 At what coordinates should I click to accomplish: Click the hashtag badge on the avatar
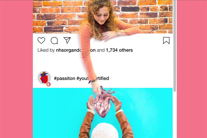click(x=49, y=84)
